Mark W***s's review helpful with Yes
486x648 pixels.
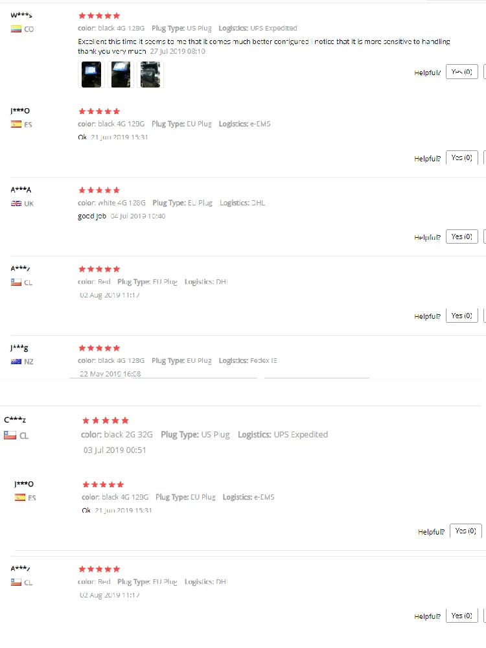tap(462, 72)
